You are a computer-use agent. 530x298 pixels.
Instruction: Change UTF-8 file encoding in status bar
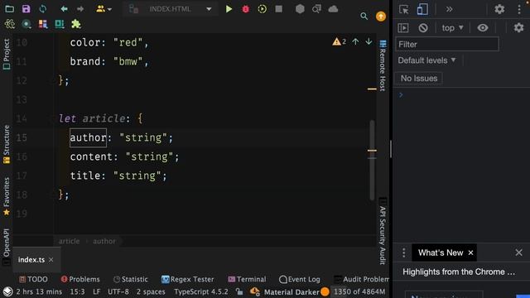[118, 291]
